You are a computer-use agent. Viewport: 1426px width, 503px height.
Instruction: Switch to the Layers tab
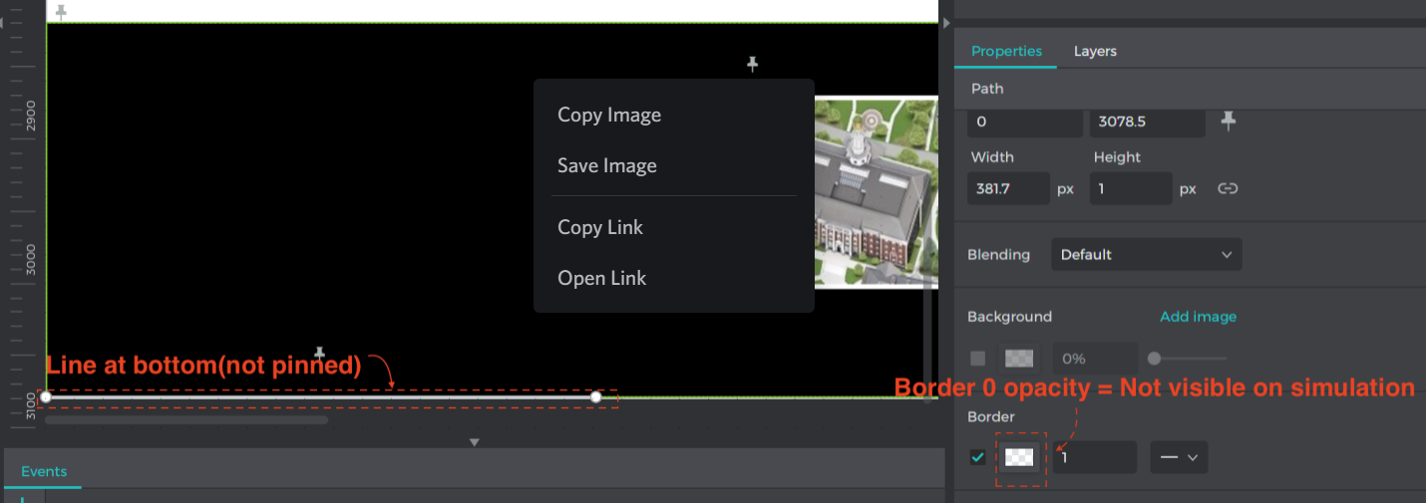[1094, 51]
